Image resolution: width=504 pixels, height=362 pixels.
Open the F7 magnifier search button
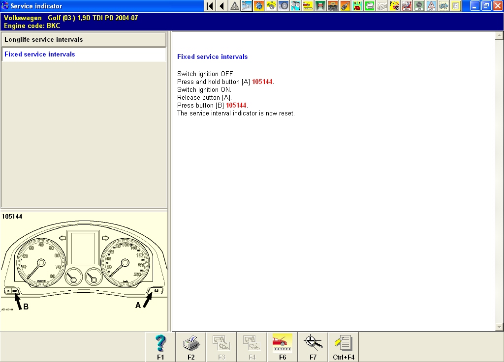point(313,347)
